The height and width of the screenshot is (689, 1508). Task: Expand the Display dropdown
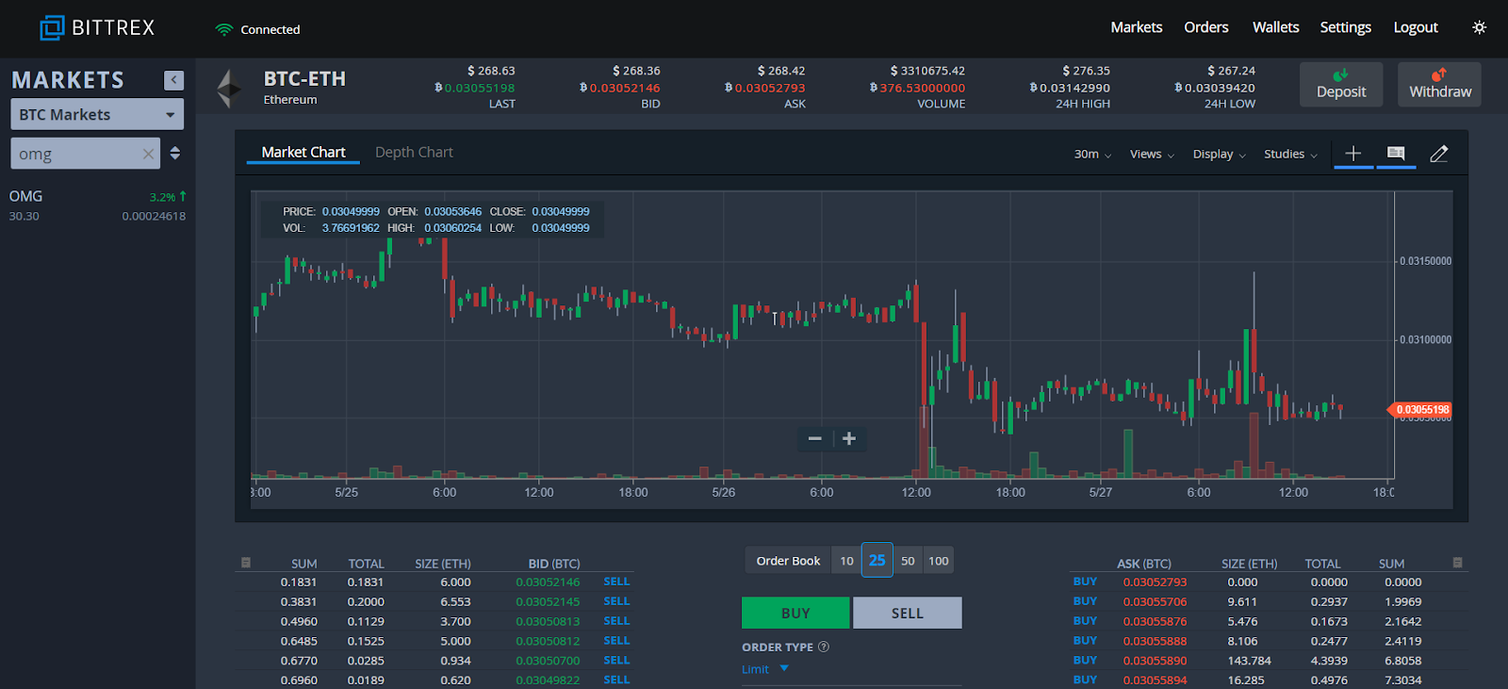click(x=1220, y=154)
